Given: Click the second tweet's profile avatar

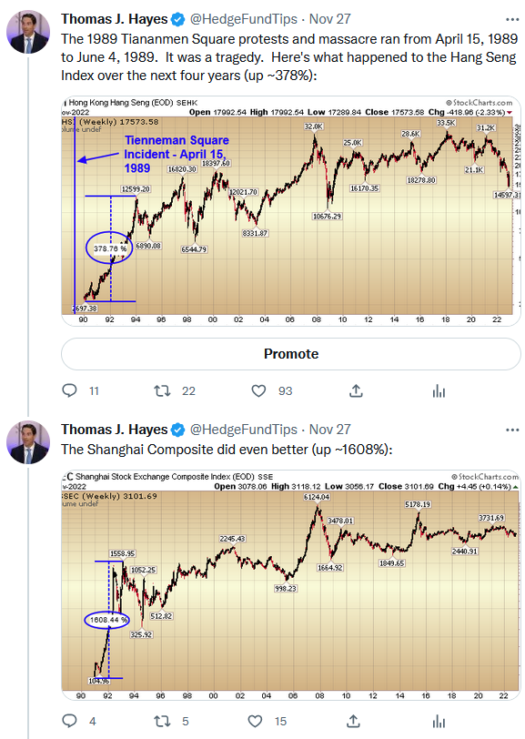Looking at the screenshot, I should tap(28, 442).
